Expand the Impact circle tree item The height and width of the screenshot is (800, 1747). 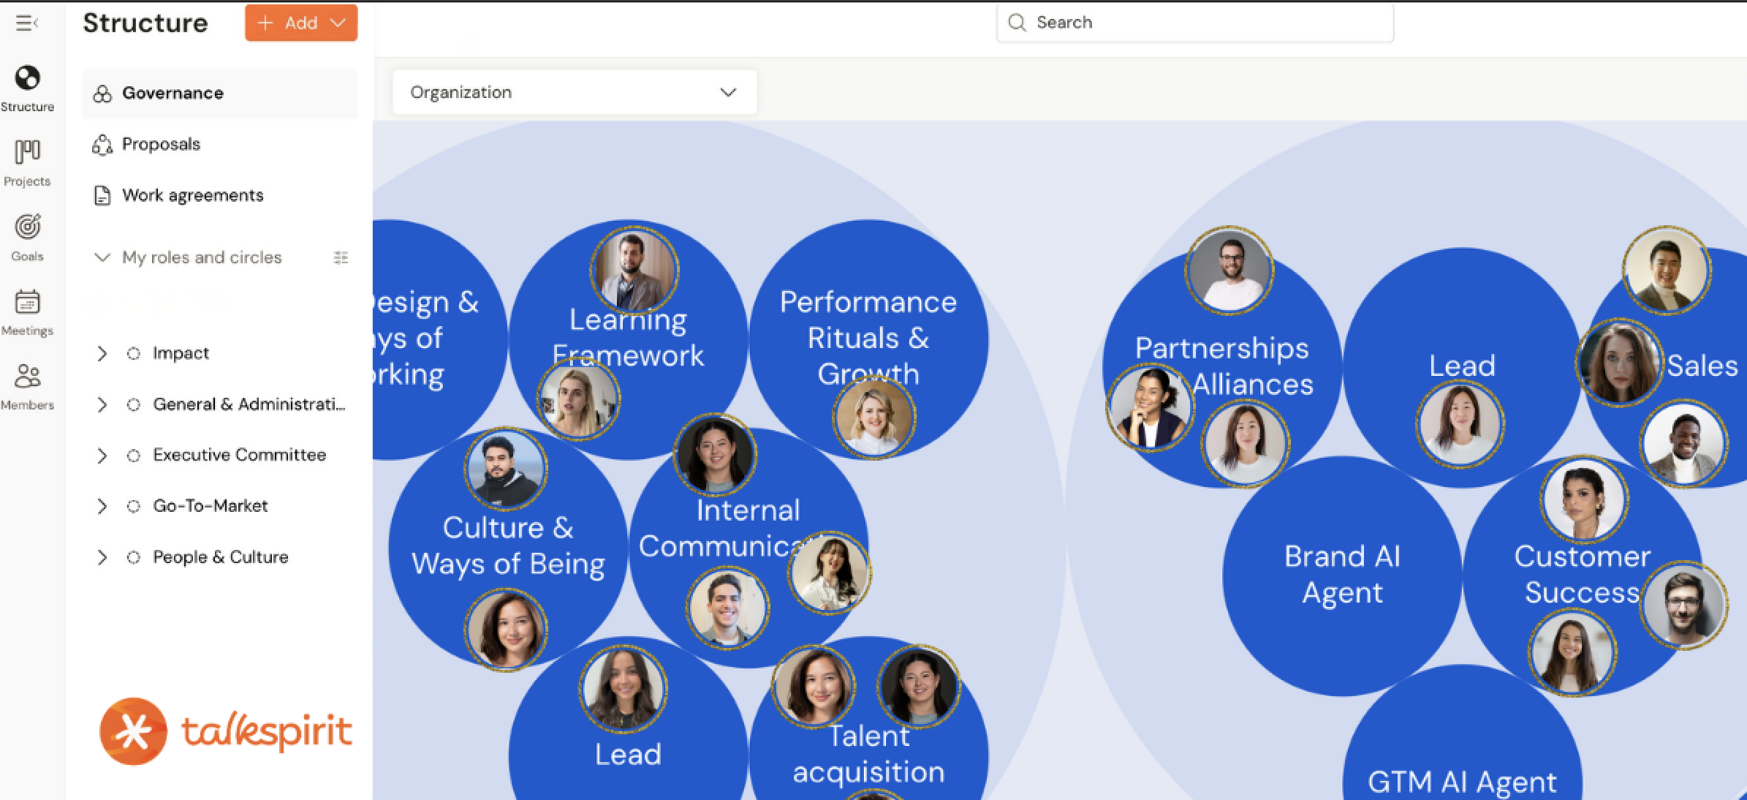102,354
